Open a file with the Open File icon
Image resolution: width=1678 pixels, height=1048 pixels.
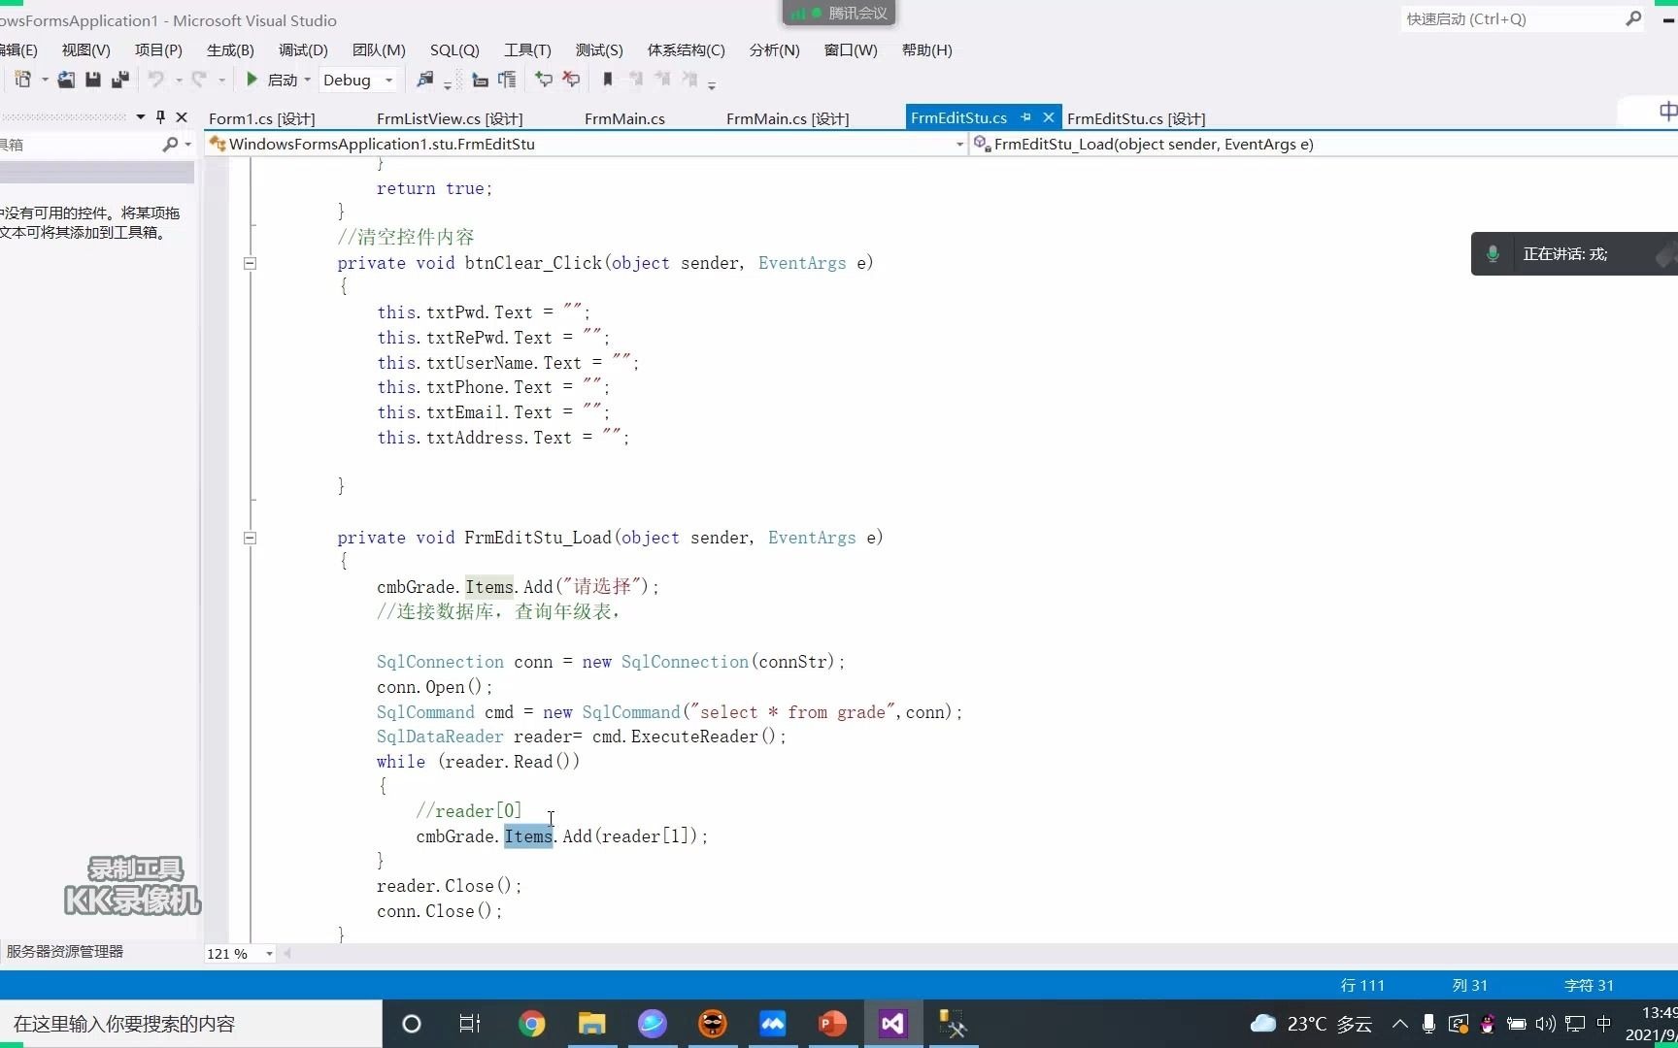coord(66,80)
